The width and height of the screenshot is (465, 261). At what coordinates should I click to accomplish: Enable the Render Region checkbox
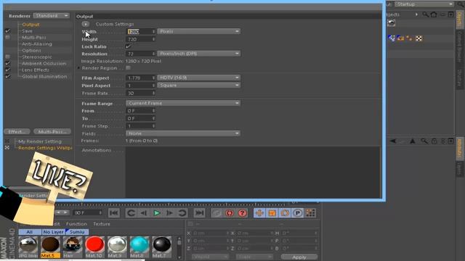coord(128,67)
